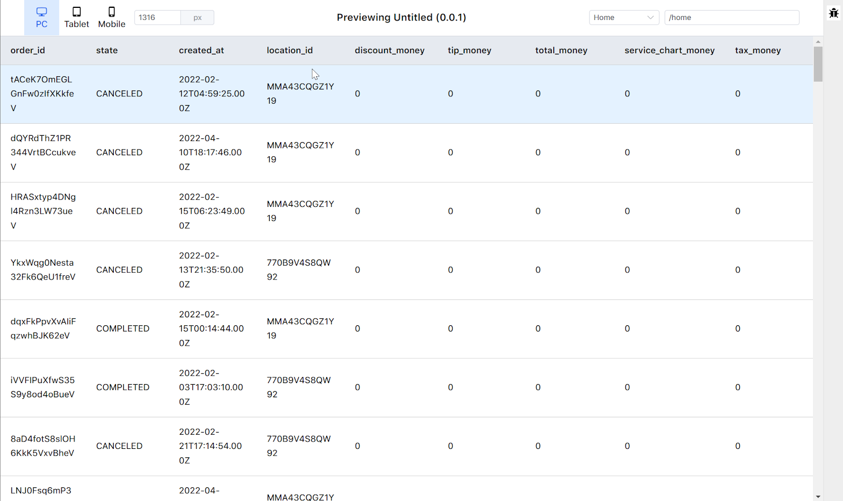Click discount_money value in tACeK7OmEGL row
This screenshot has height=501, width=843.
click(358, 94)
